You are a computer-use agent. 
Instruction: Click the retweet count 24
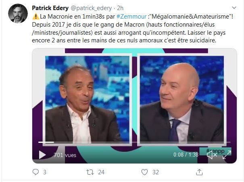pos(101,172)
